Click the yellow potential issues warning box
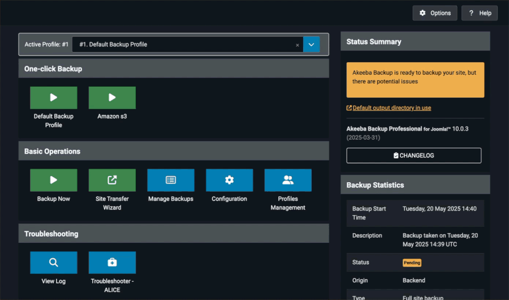 coord(415,80)
